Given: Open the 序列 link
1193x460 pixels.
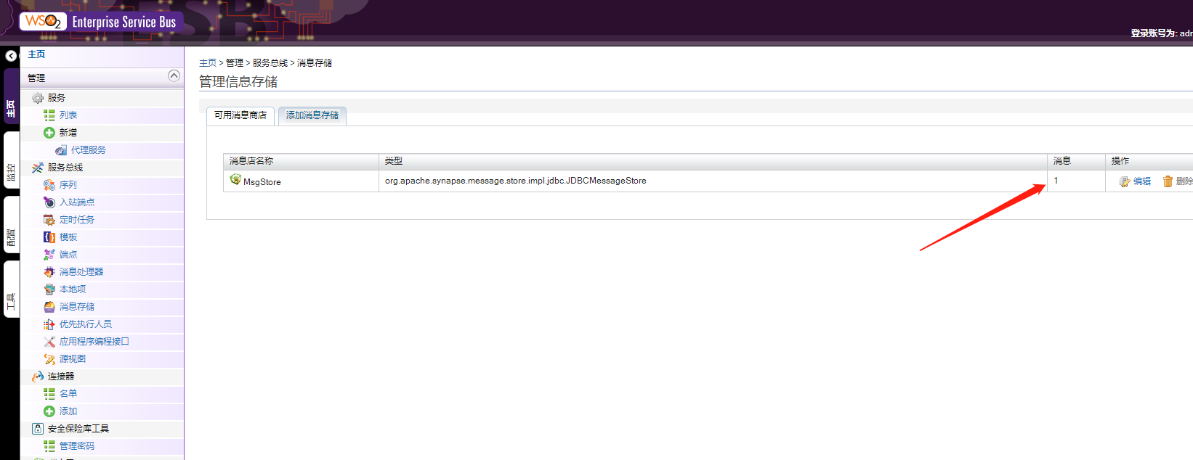Looking at the screenshot, I should 68,185.
